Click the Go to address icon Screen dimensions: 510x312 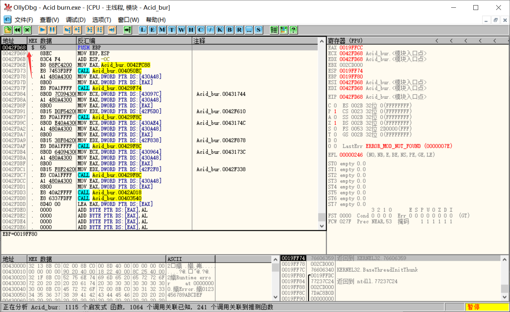pyautogui.click(x=128, y=30)
